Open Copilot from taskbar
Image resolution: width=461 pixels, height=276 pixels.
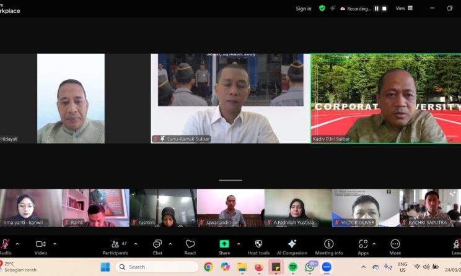[x=225, y=267]
